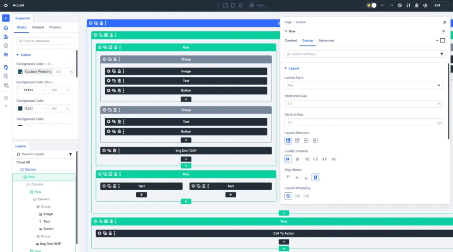Open top bar more options kebab
The height and width of the screenshot is (252, 453).
point(218,5)
